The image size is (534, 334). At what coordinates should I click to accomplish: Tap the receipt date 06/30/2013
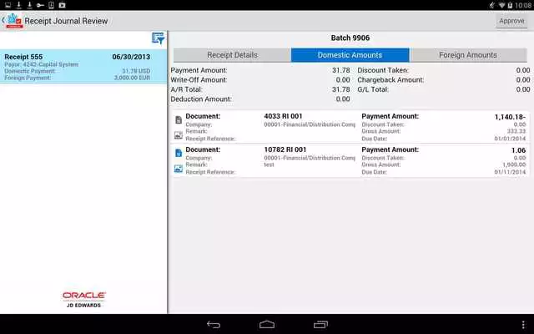pos(131,57)
